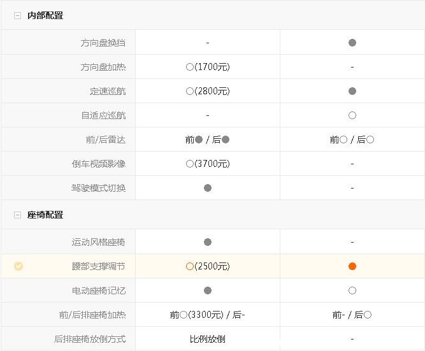
Task: Click the 比例放倒 value cell
Action: (x=208, y=339)
